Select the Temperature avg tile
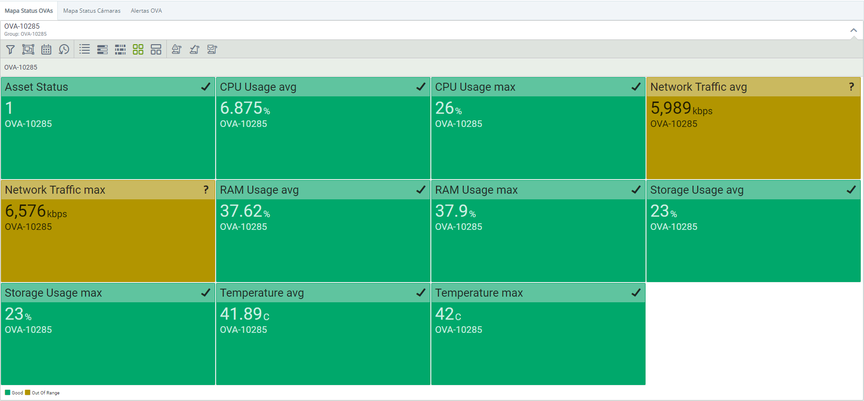Viewport: 864px width, 401px height. [x=323, y=342]
